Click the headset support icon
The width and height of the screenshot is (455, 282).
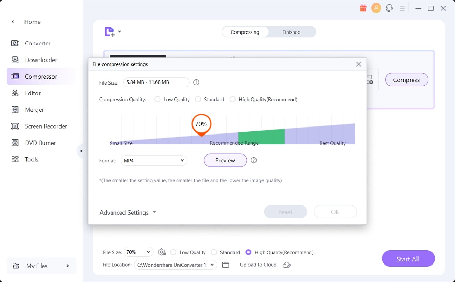(x=389, y=8)
